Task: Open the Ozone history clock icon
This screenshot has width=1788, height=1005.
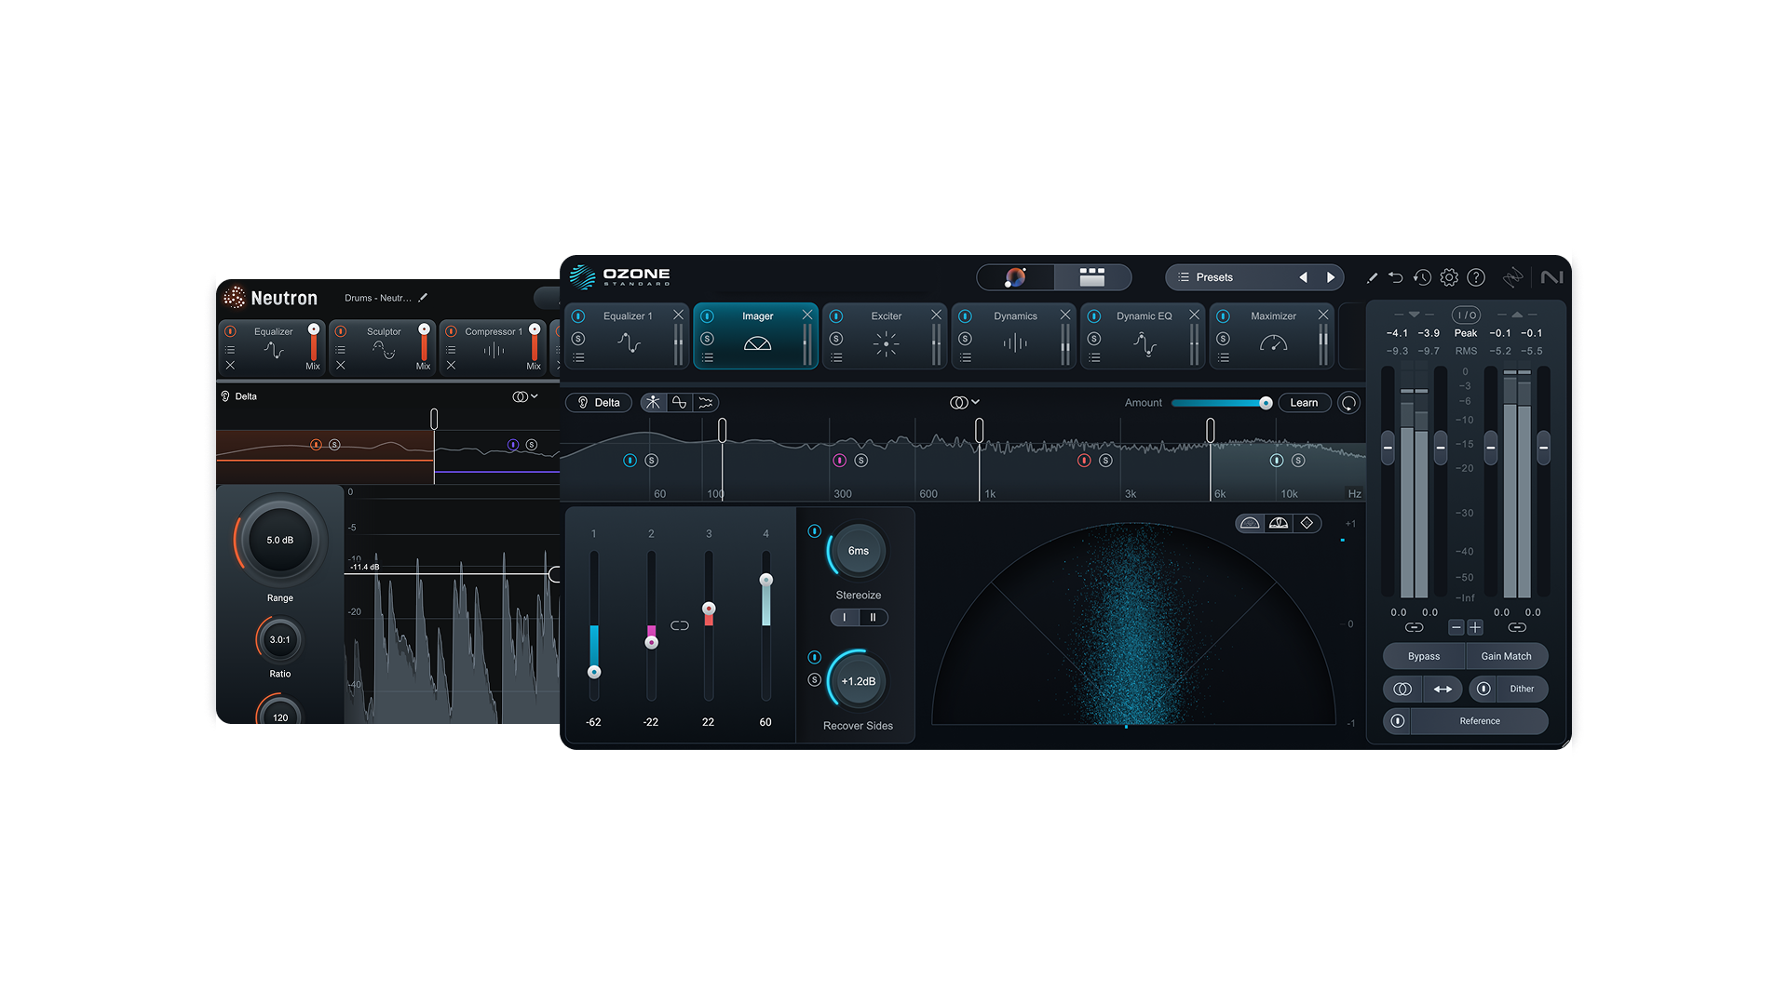Action: pos(1422,277)
